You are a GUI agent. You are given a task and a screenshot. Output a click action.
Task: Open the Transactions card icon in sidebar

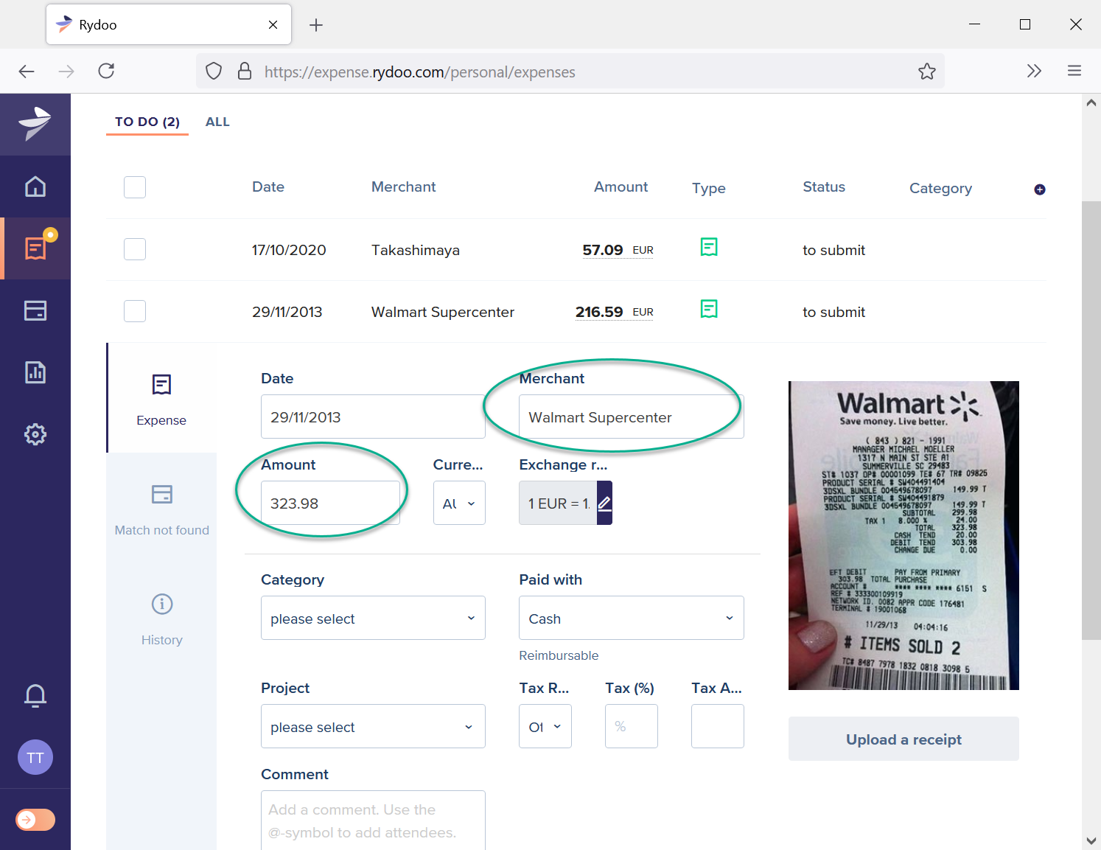(x=35, y=310)
